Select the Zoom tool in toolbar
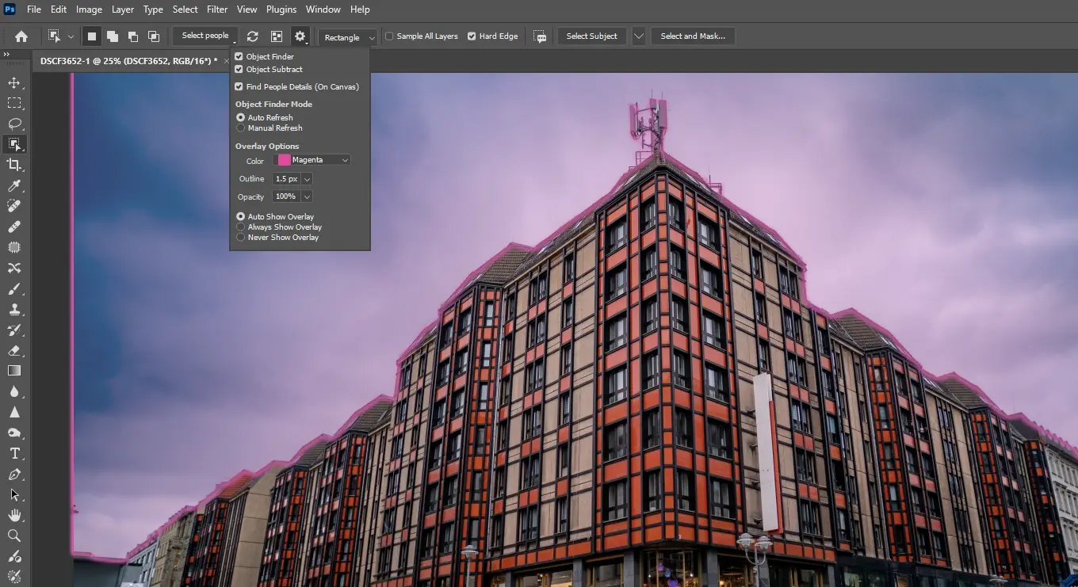The height and width of the screenshot is (587, 1078). pyautogui.click(x=14, y=536)
